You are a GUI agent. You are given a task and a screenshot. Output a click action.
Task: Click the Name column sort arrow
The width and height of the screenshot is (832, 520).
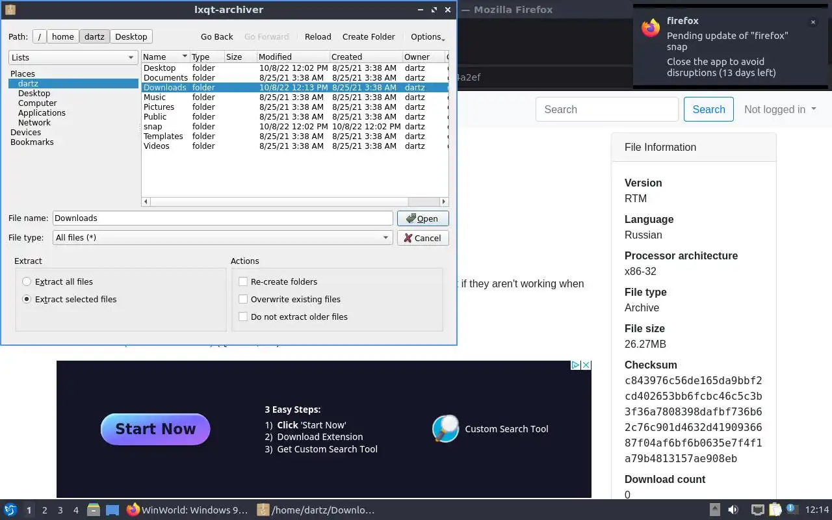pyautogui.click(x=185, y=57)
